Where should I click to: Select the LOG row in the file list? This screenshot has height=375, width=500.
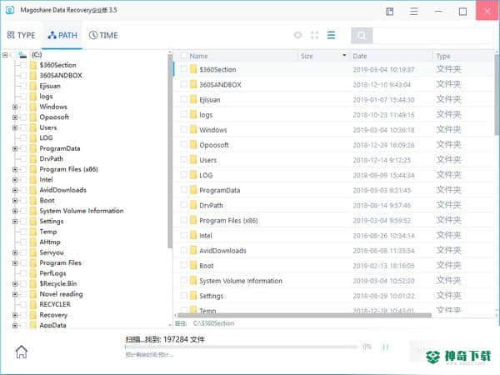pos(333,175)
